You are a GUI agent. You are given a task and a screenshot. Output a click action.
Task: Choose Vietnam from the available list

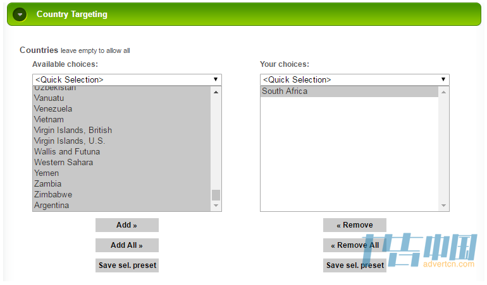coord(121,120)
